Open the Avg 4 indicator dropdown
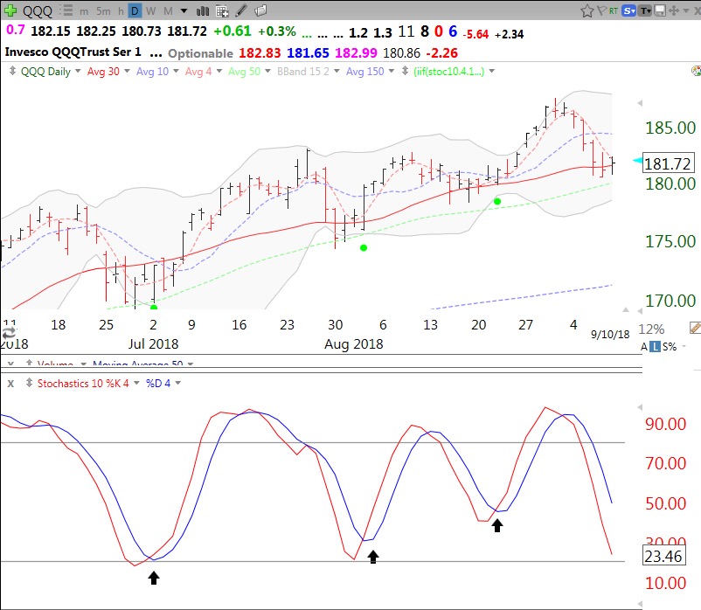 [x=219, y=71]
